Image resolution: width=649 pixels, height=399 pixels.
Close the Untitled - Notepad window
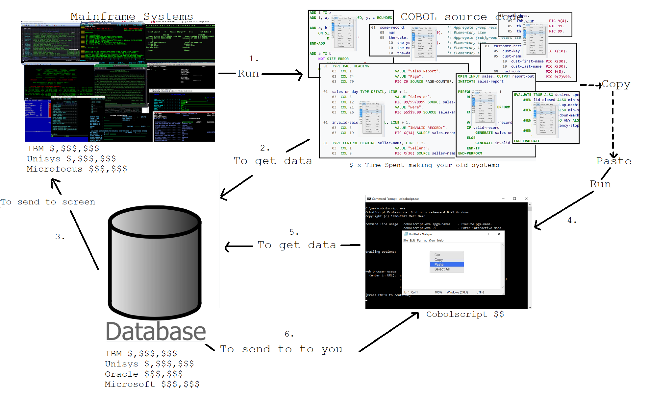coord(499,234)
